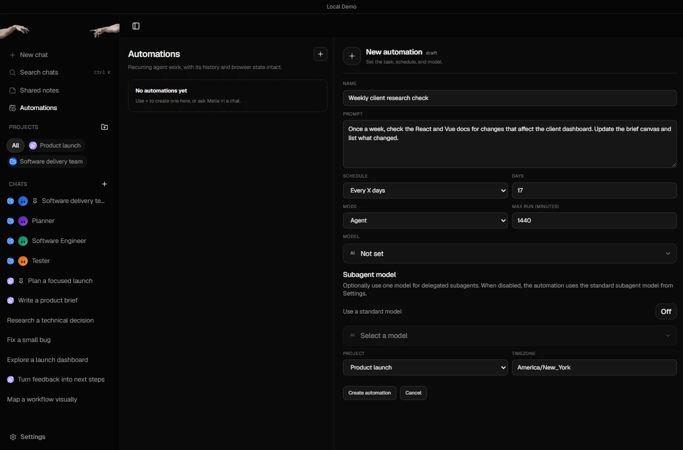Click the Create automation button
This screenshot has height=450, width=683.
[x=369, y=393]
